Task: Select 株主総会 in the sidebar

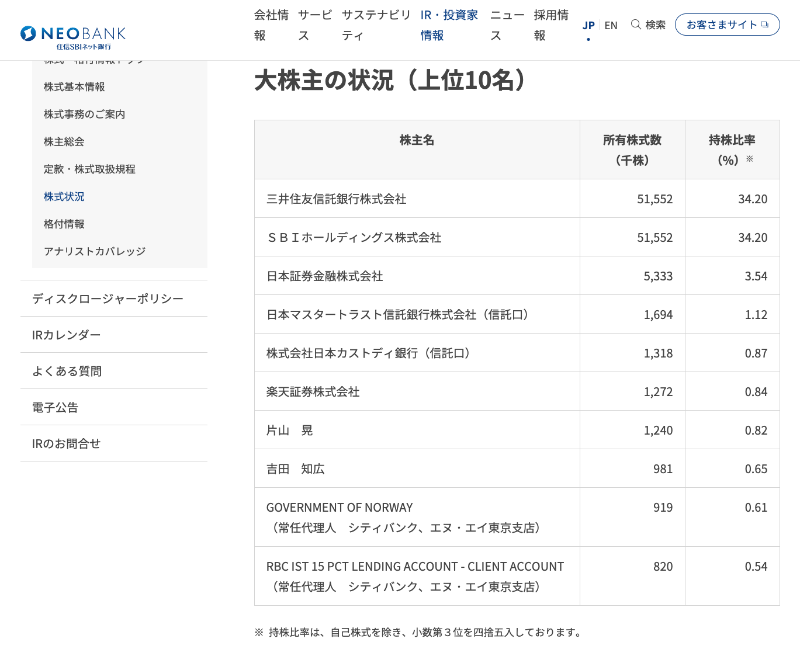Action: click(64, 142)
